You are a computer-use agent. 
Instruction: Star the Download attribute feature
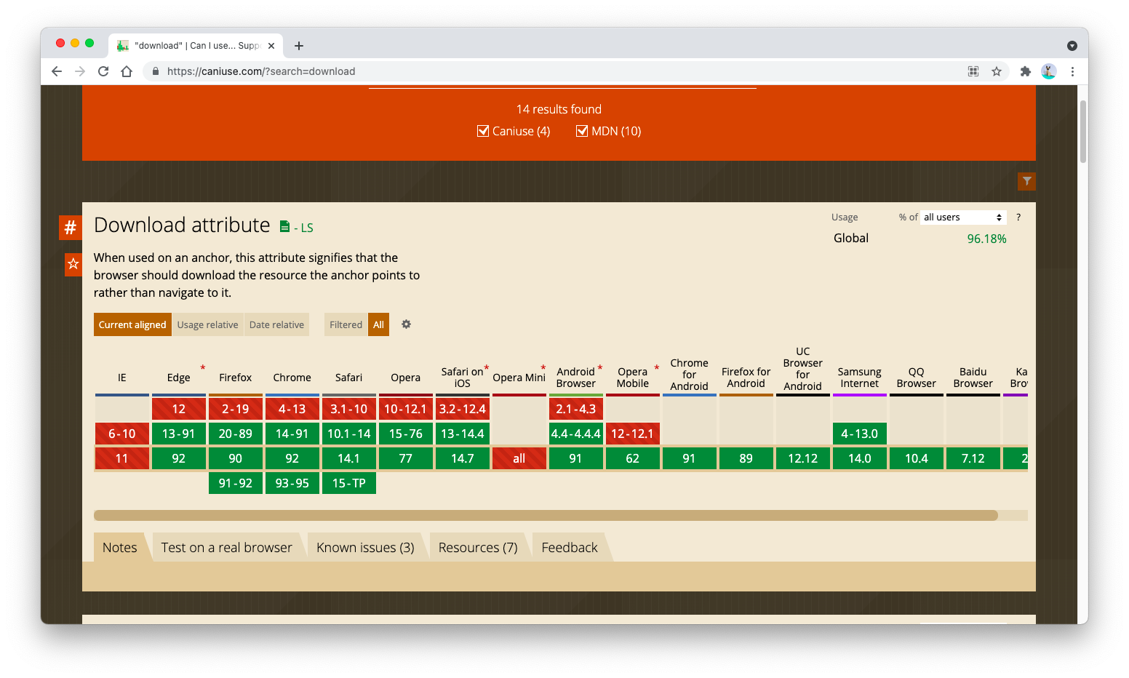73,263
